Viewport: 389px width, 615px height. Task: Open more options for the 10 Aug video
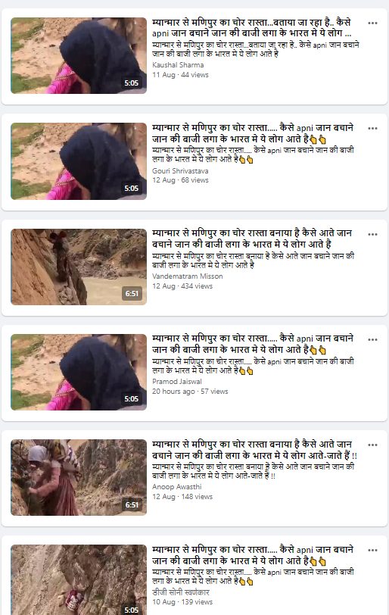372,550
